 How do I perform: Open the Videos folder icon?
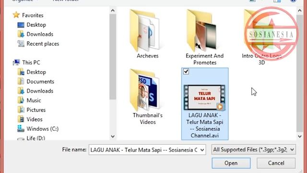pyautogui.click(x=21, y=119)
